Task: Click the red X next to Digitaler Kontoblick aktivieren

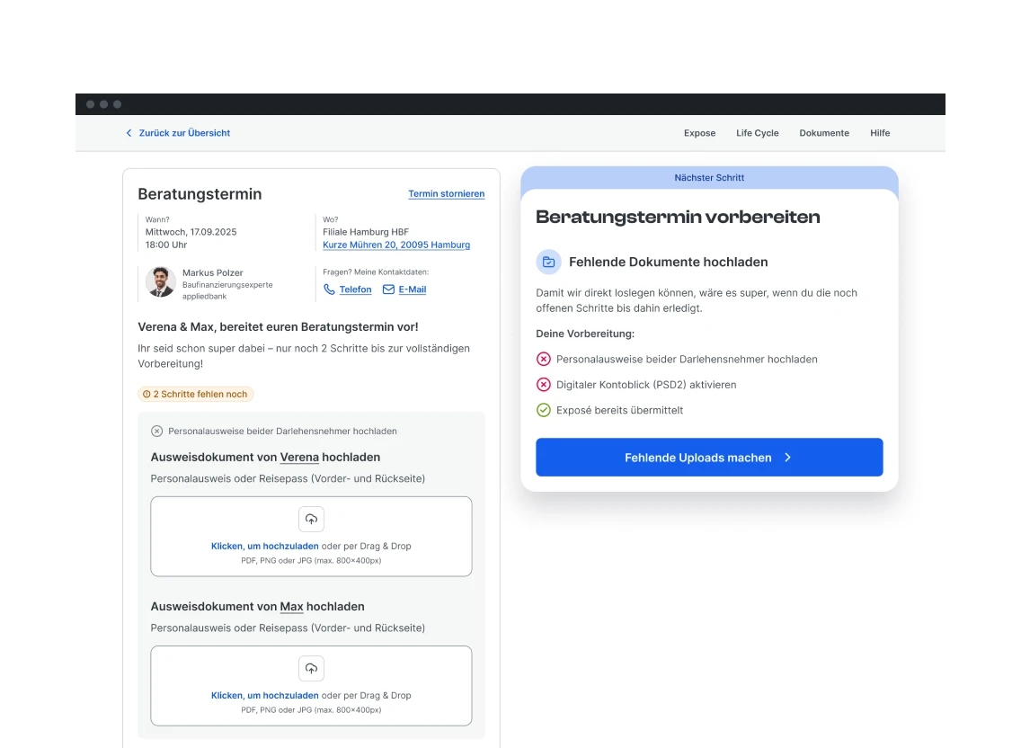Action: coord(544,384)
